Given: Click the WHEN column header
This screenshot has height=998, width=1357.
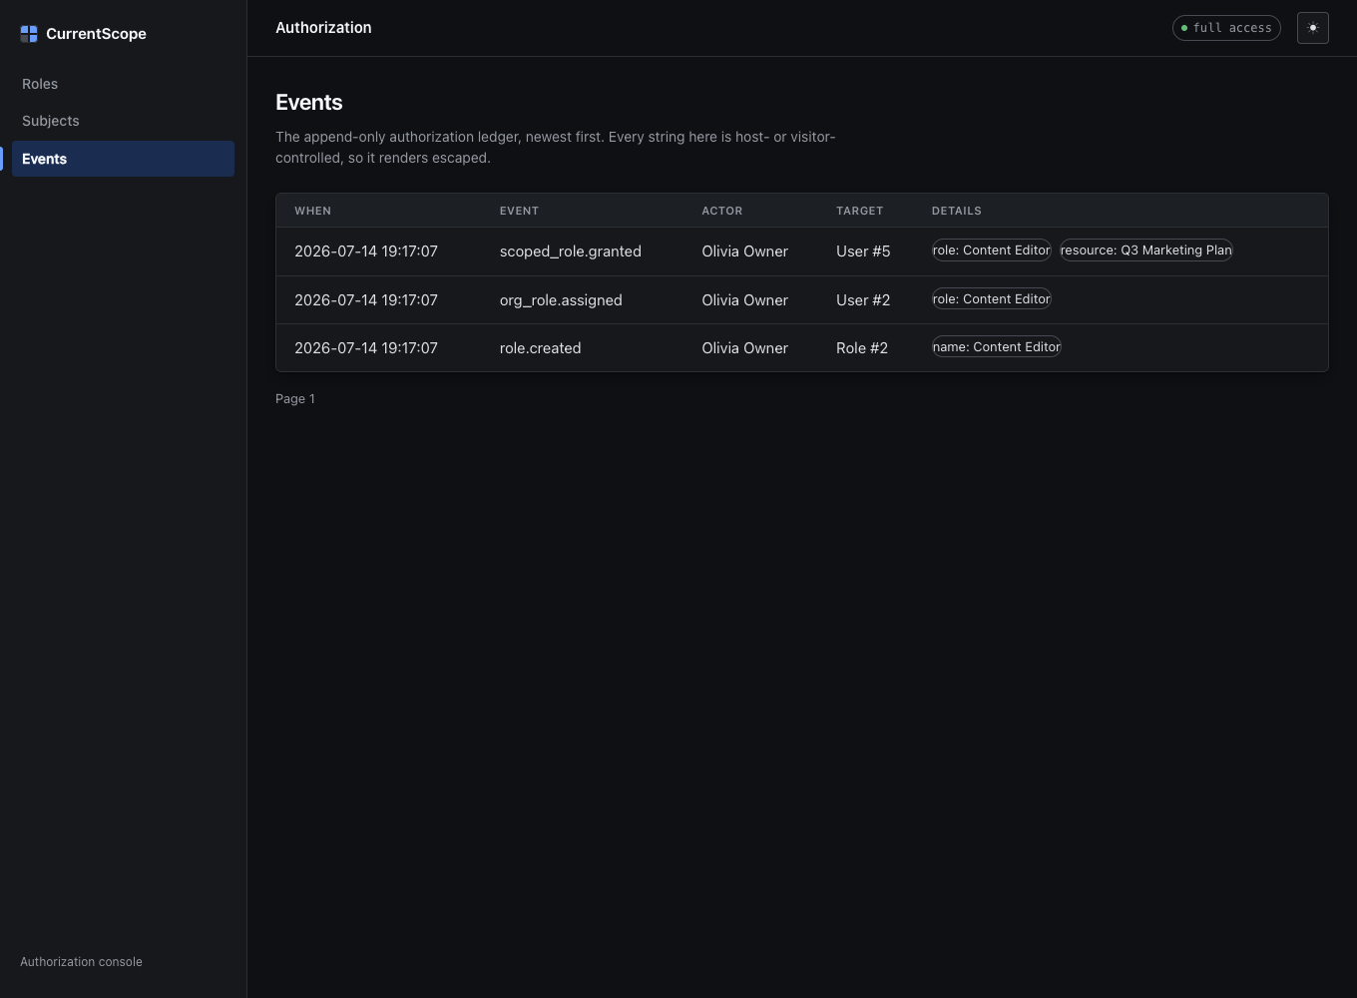Looking at the screenshot, I should (312, 211).
